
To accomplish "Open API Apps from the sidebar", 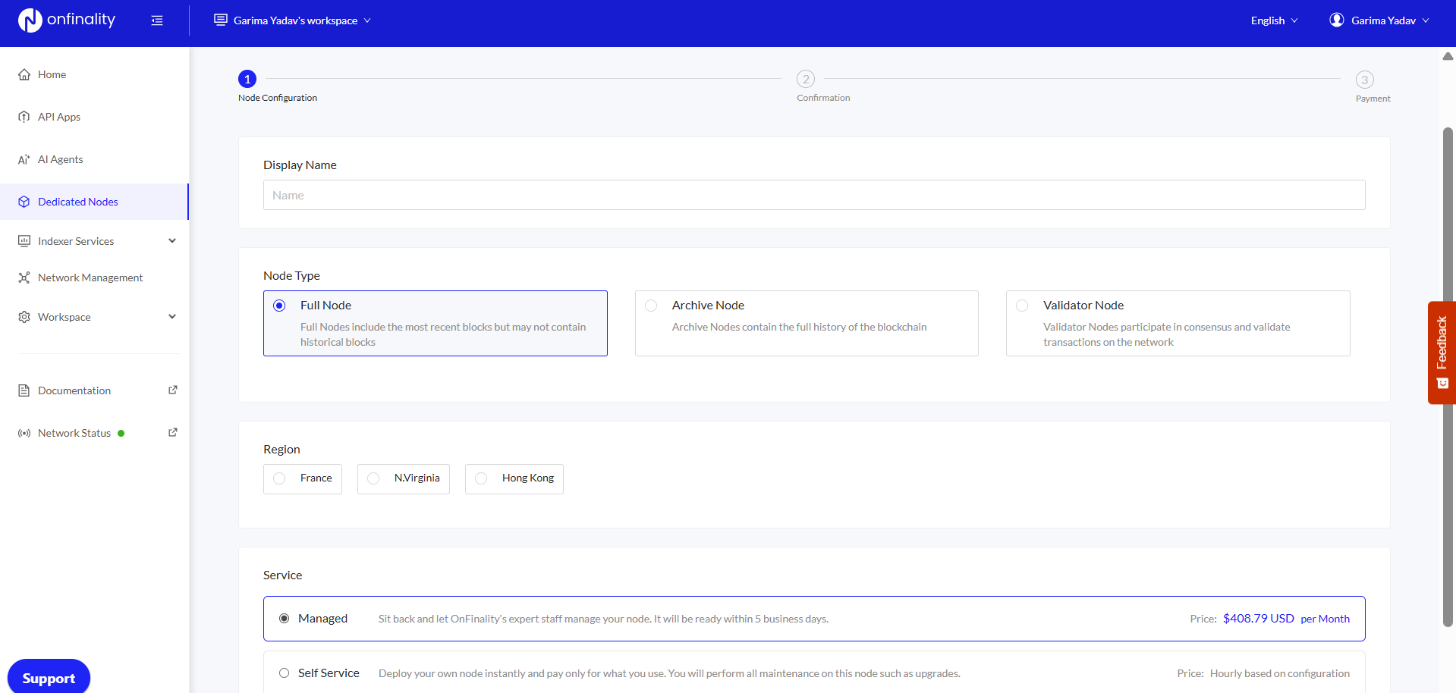I will click(x=58, y=117).
